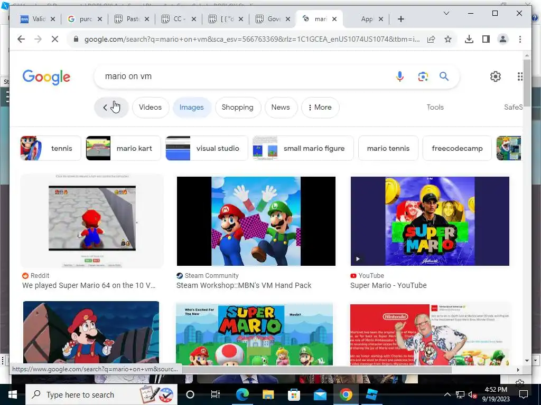This screenshot has width=541, height=405.
Task: Launch Microsoft Edge from taskbar
Action: pyautogui.click(x=242, y=394)
